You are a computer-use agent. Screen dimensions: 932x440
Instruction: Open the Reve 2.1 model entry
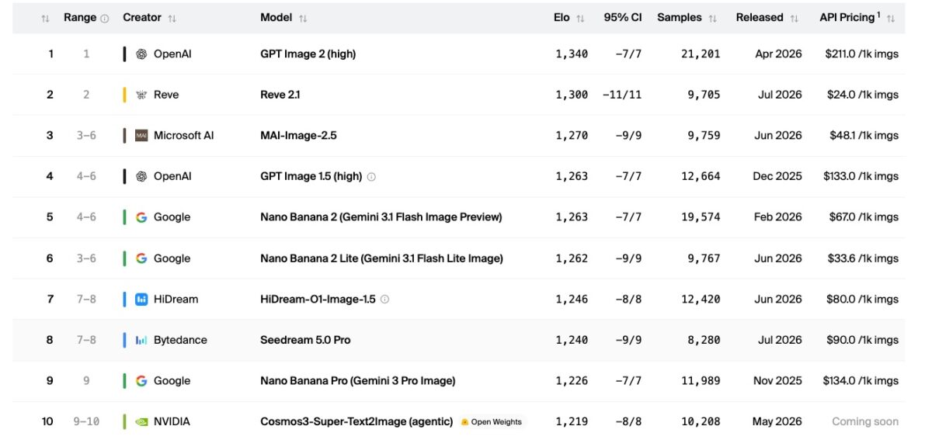point(280,95)
